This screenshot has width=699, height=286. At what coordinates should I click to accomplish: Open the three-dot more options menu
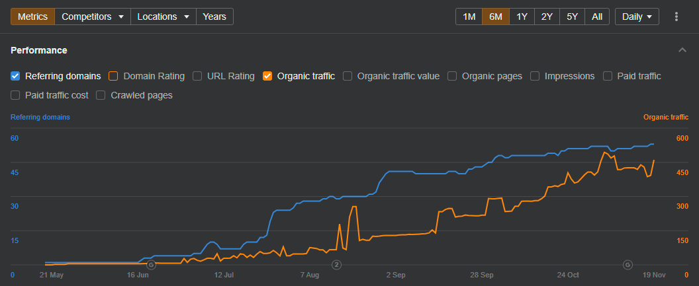(x=676, y=17)
